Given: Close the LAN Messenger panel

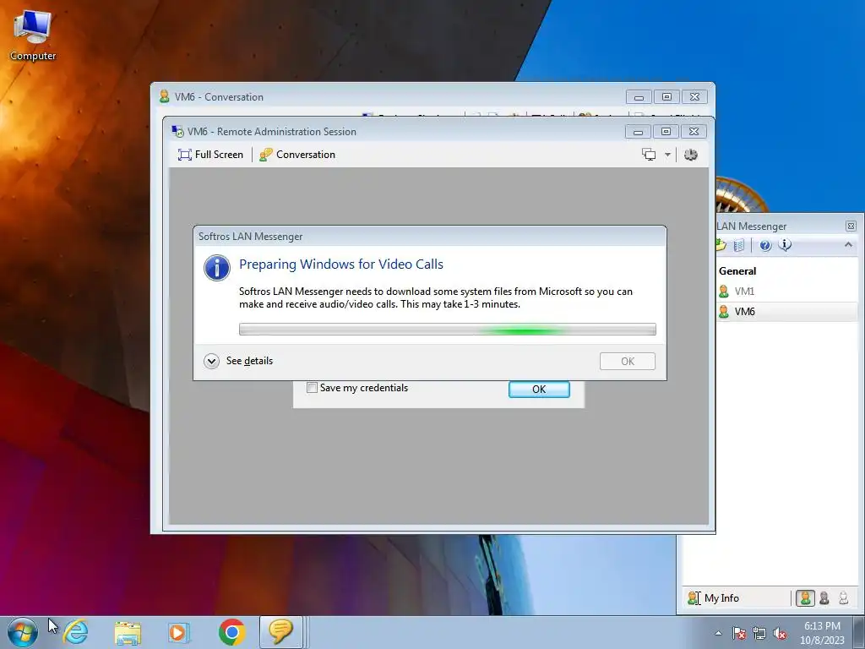Looking at the screenshot, I should [851, 226].
